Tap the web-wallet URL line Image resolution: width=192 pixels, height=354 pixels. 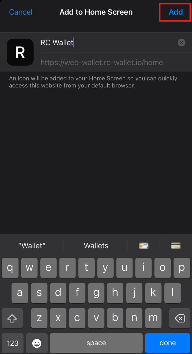102,63
